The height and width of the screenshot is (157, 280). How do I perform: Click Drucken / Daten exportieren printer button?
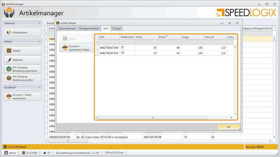[x=22, y=97]
